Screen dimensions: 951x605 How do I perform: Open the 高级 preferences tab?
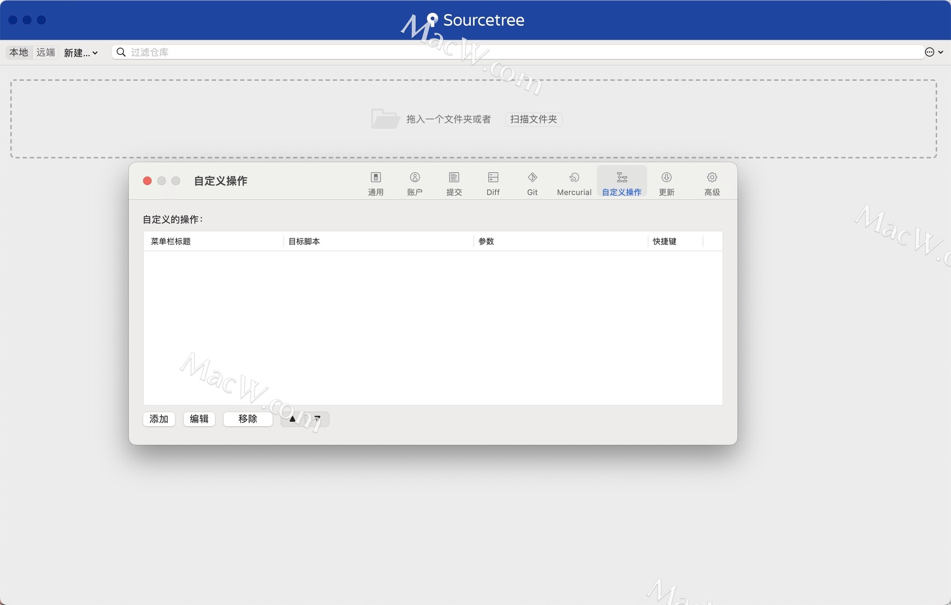pyautogui.click(x=712, y=183)
